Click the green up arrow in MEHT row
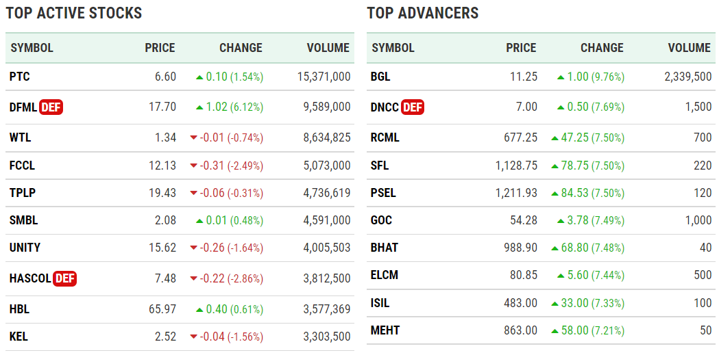The image size is (719, 355). (555, 331)
